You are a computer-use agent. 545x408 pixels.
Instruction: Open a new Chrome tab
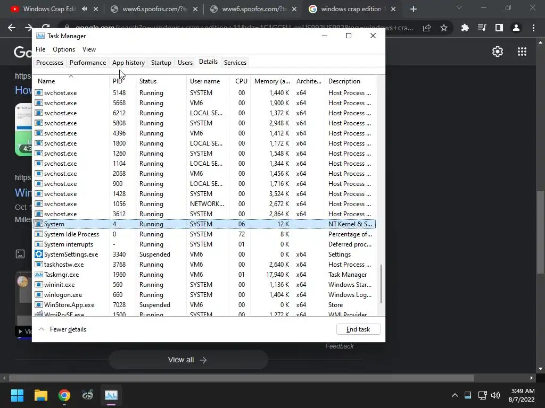(413, 9)
